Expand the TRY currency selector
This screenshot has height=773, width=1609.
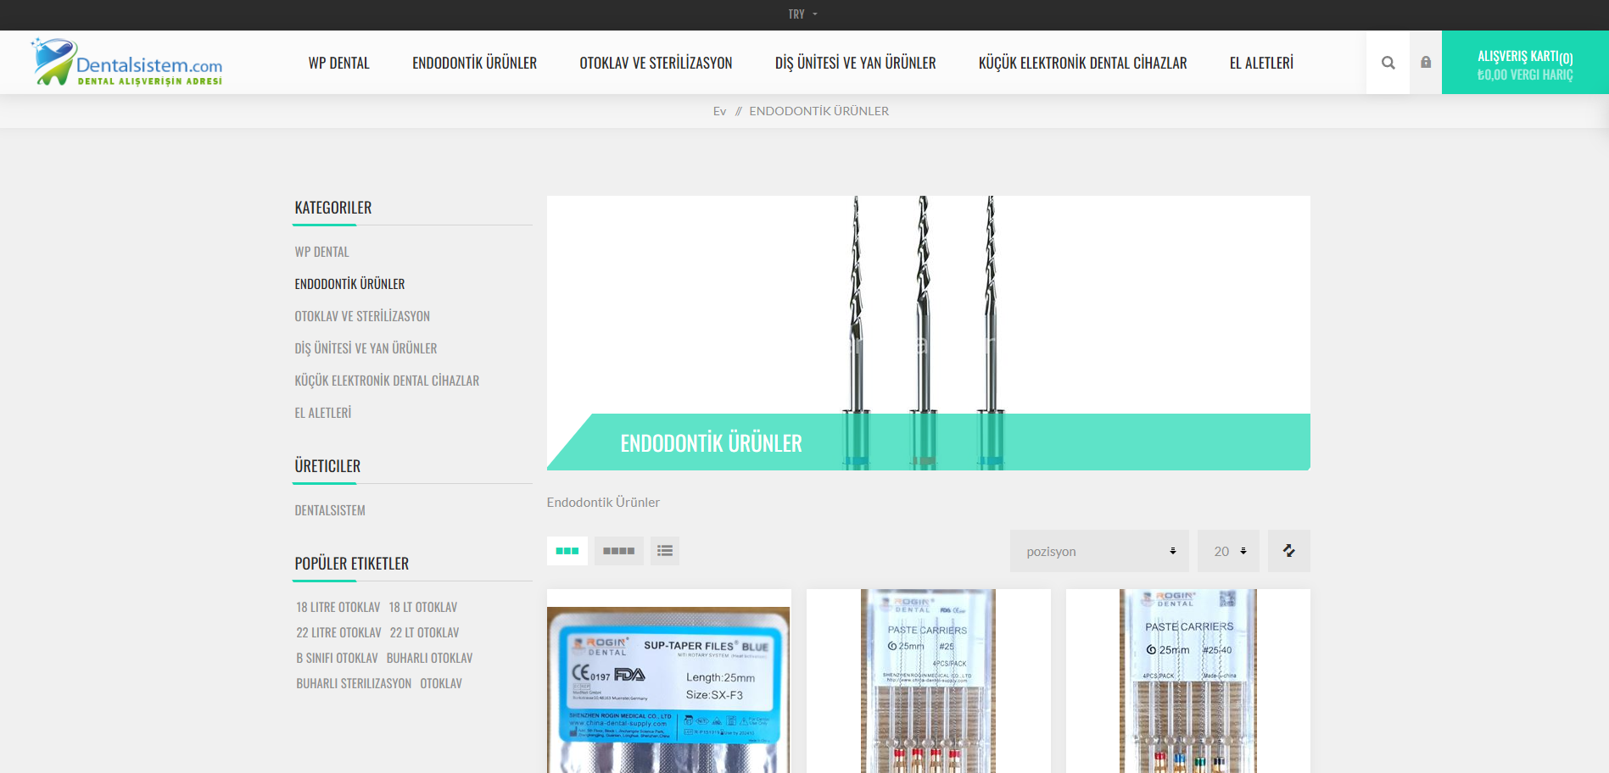coord(802,14)
